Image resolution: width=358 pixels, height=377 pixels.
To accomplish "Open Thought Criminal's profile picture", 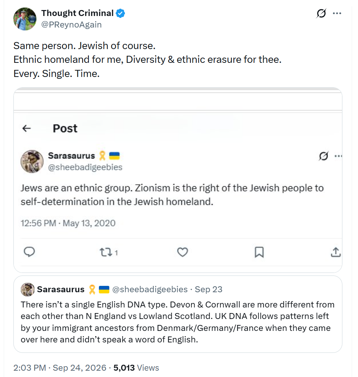I will [25, 19].
